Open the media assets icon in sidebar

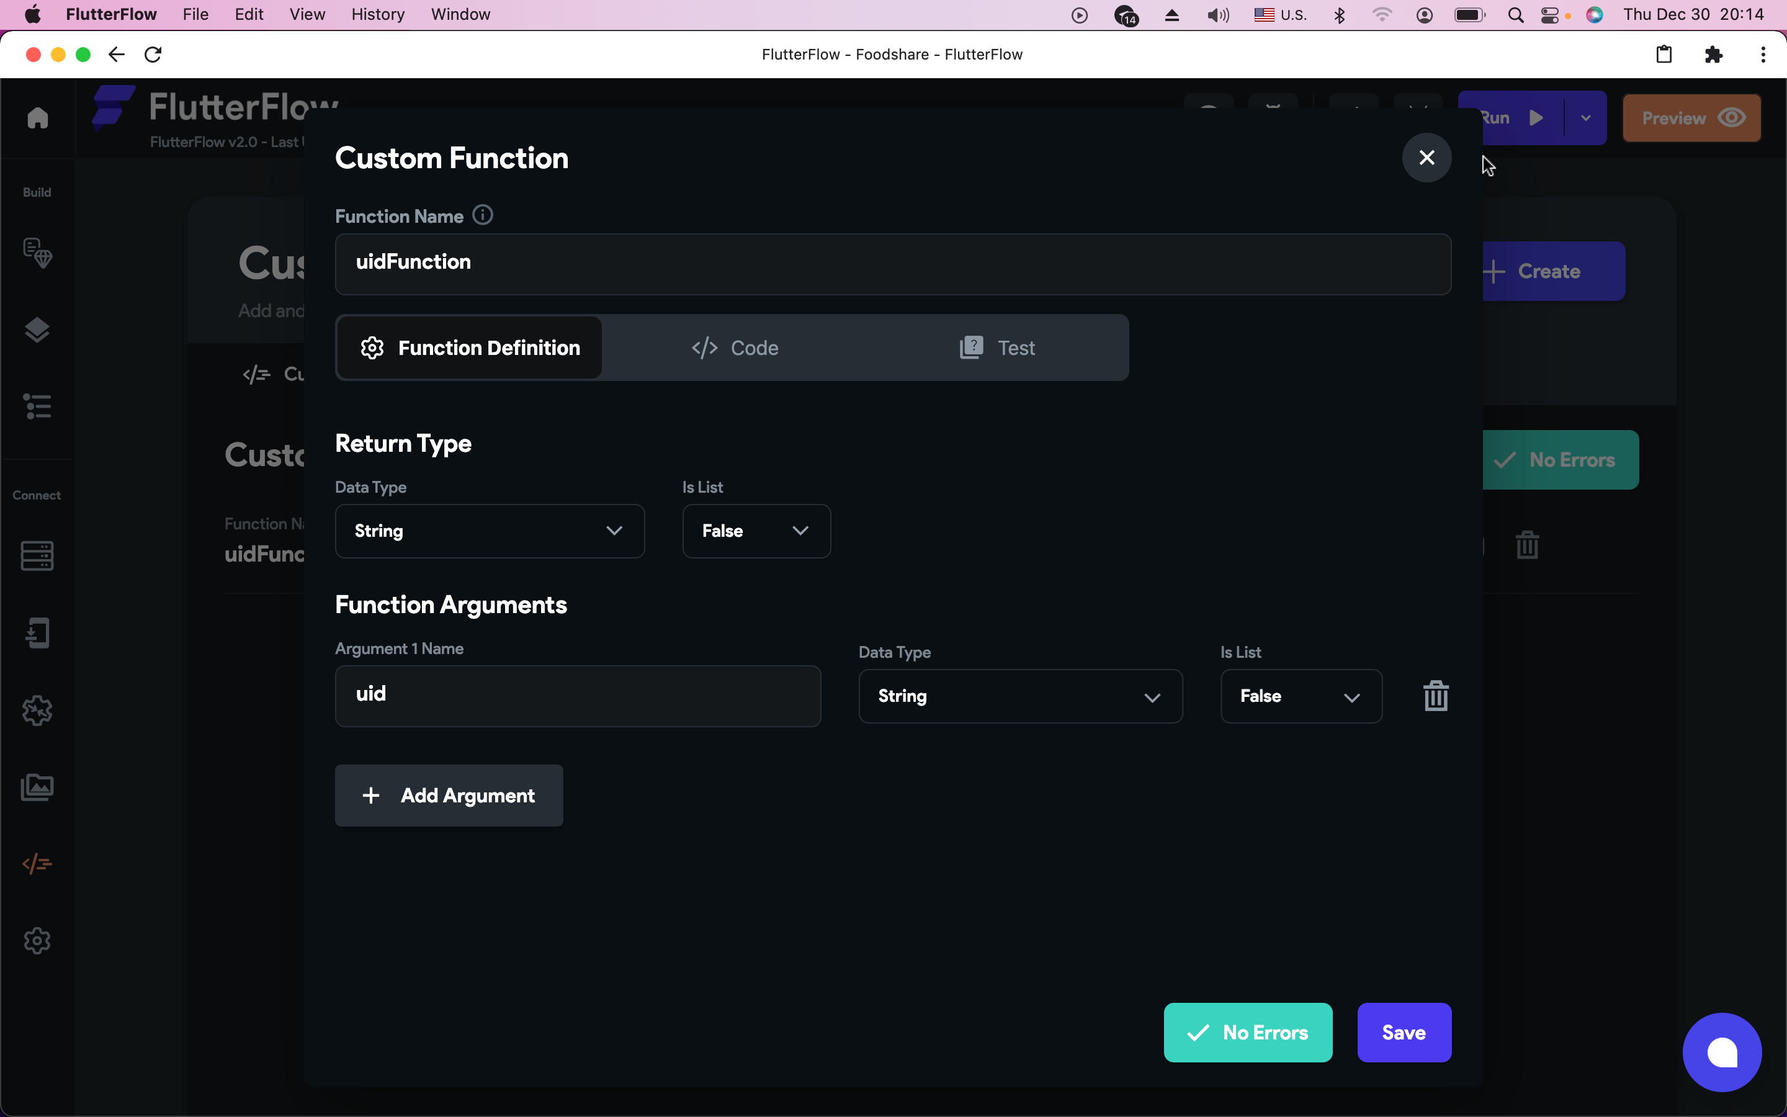coord(38,787)
